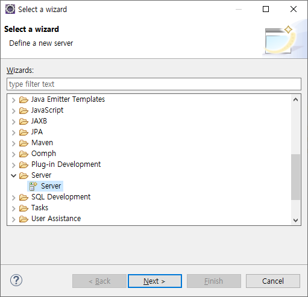Select the JAXB category label
The height and width of the screenshot is (297, 308).
click(39, 121)
